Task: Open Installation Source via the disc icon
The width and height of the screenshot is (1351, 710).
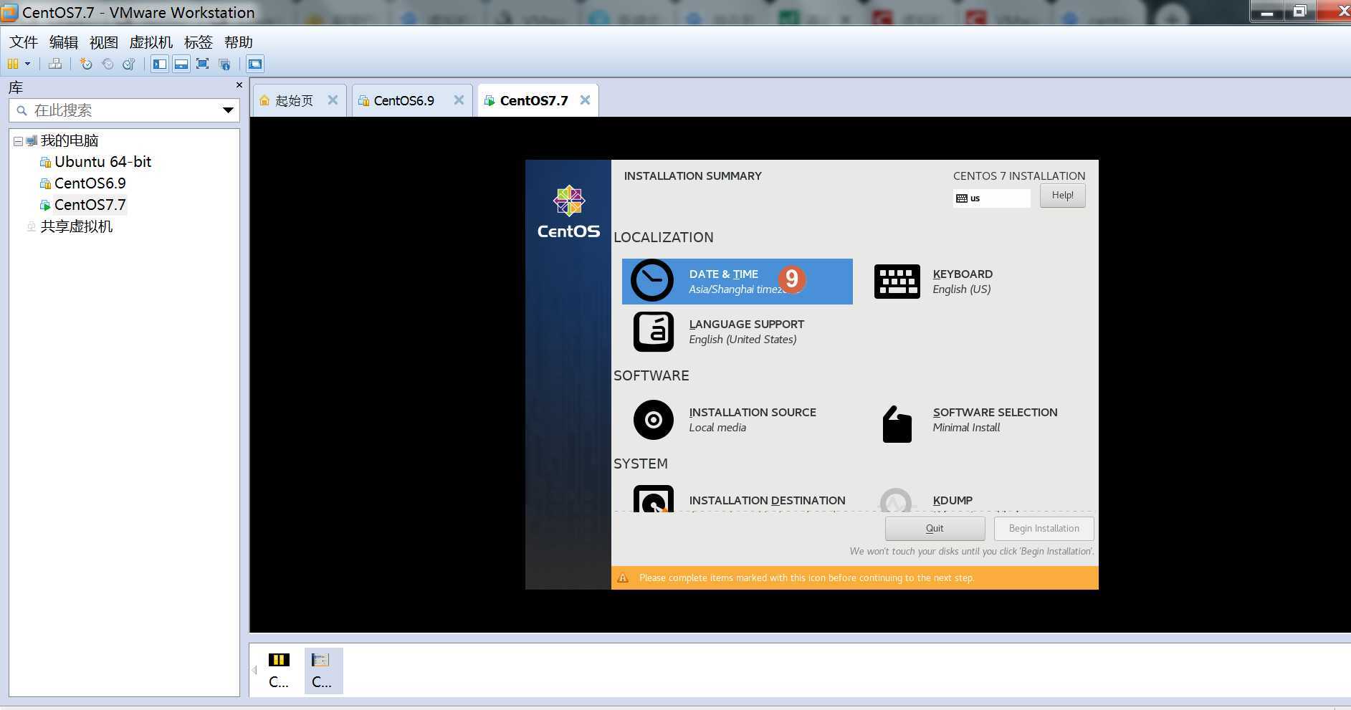Action: pyautogui.click(x=653, y=420)
